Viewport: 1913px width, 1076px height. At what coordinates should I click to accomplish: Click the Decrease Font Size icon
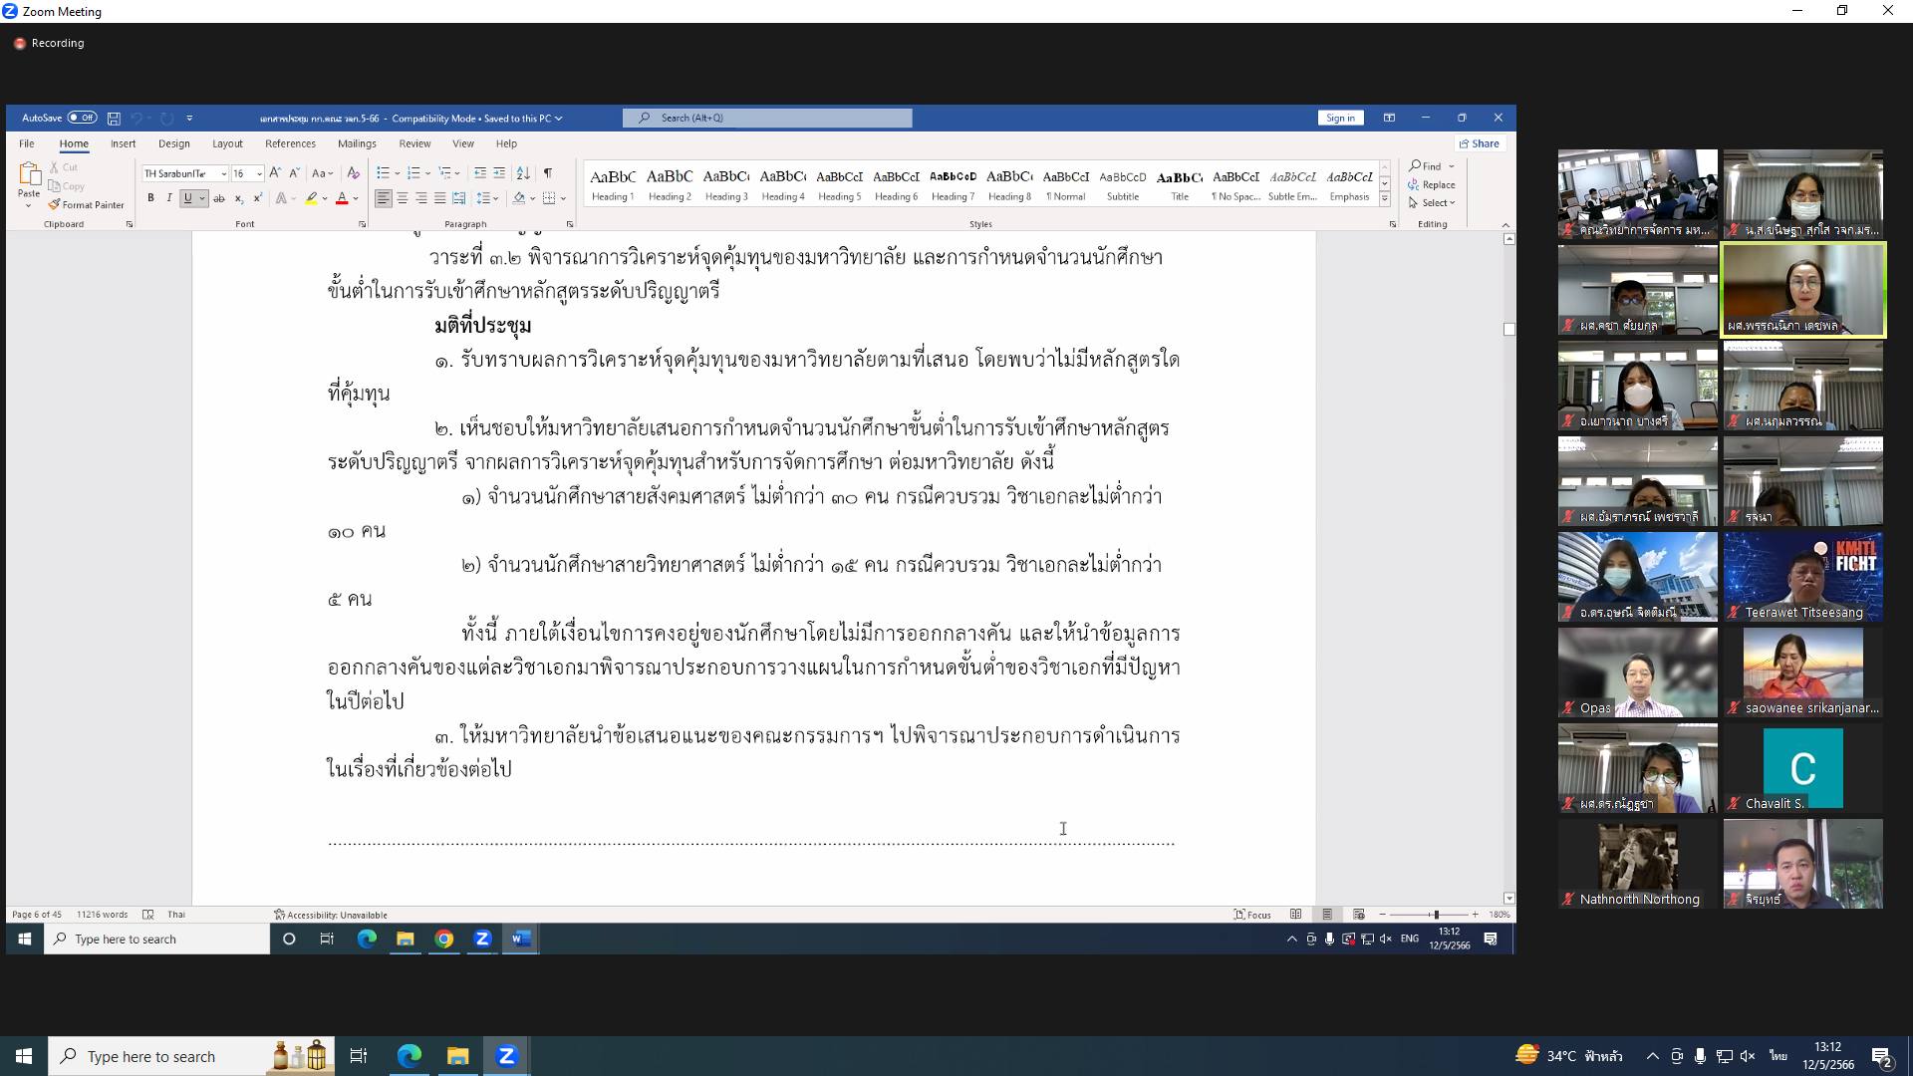point(293,173)
